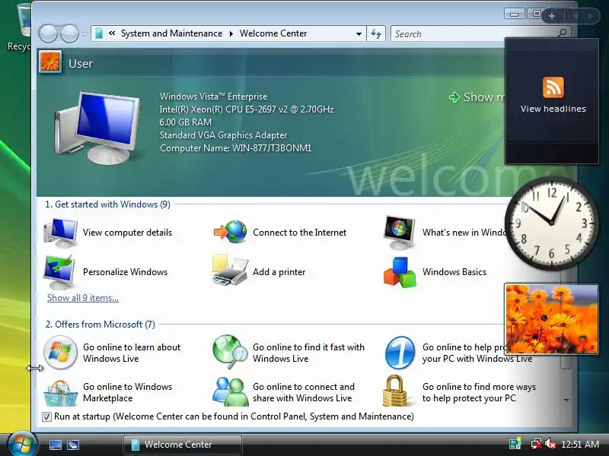The width and height of the screenshot is (609, 456).
Task: Click Switch between windows quick launch icon
Action: 72,445
